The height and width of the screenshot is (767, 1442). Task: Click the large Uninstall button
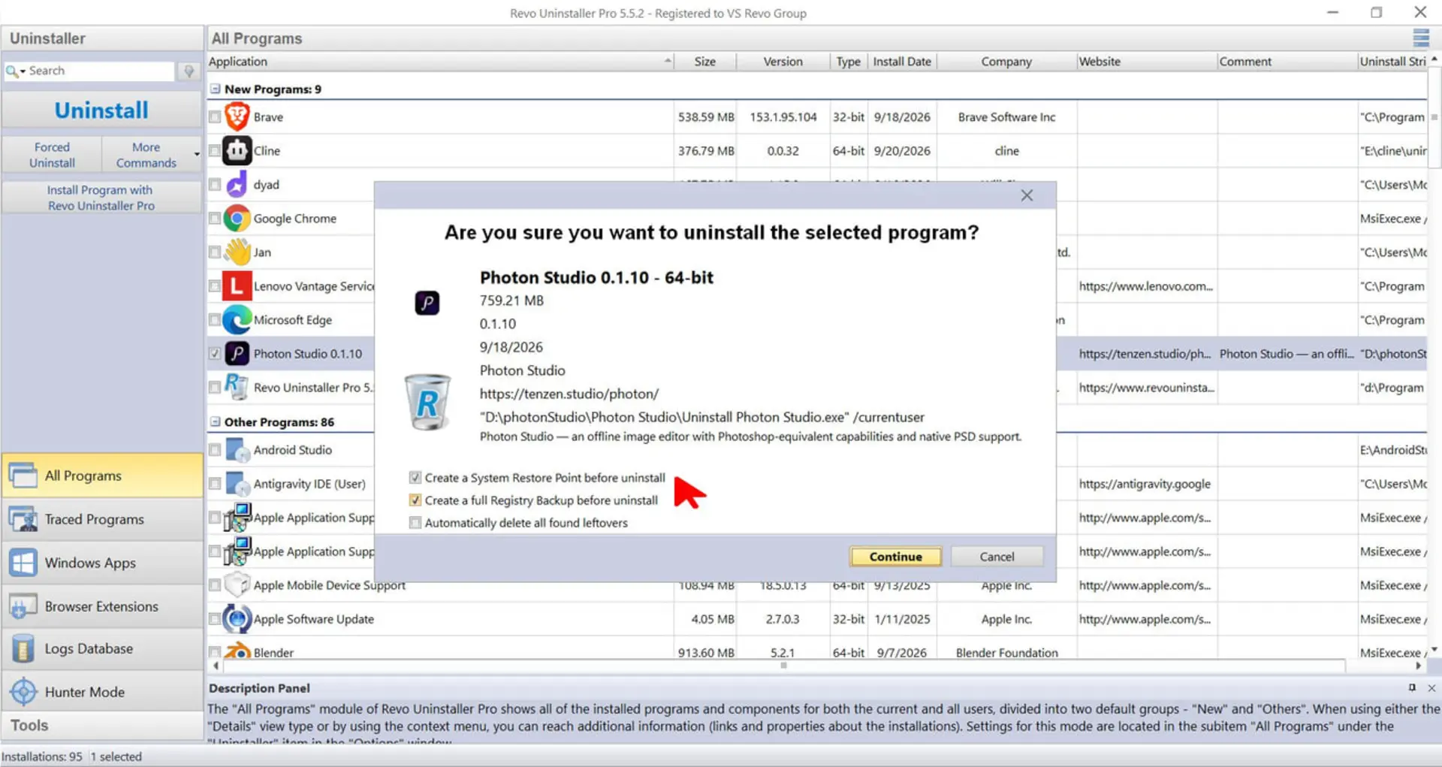[101, 110]
